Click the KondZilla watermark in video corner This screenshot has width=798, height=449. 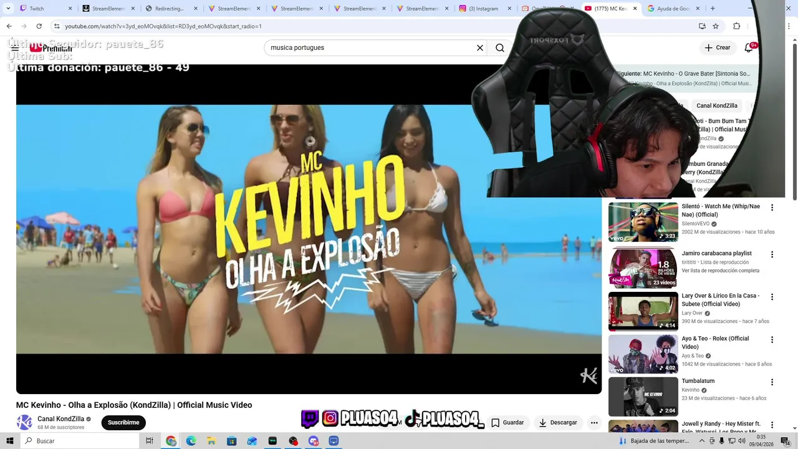click(589, 375)
